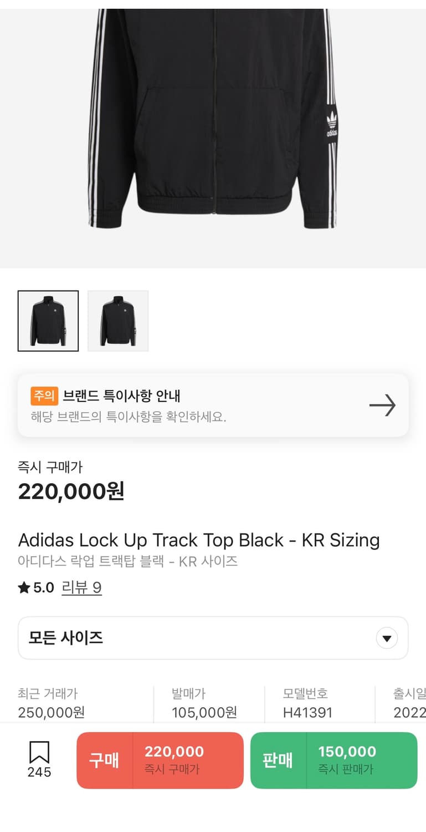The image size is (426, 832).
Task: Click the arrow icon in brand notice banner
Action: [x=382, y=405]
